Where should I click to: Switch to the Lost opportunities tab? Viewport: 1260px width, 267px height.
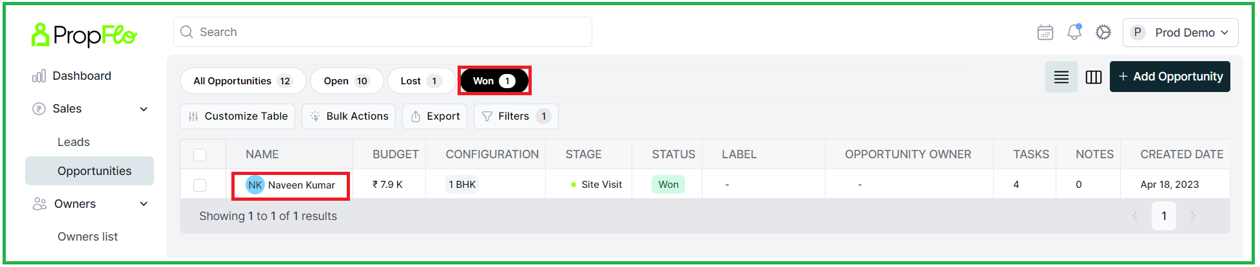(421, 81)
